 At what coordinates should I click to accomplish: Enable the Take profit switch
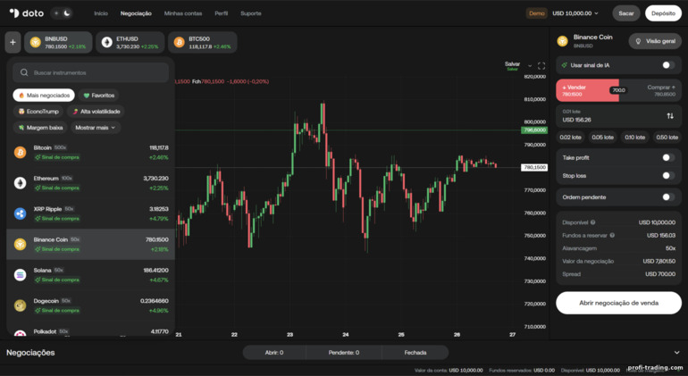click(x=668, y=157)
